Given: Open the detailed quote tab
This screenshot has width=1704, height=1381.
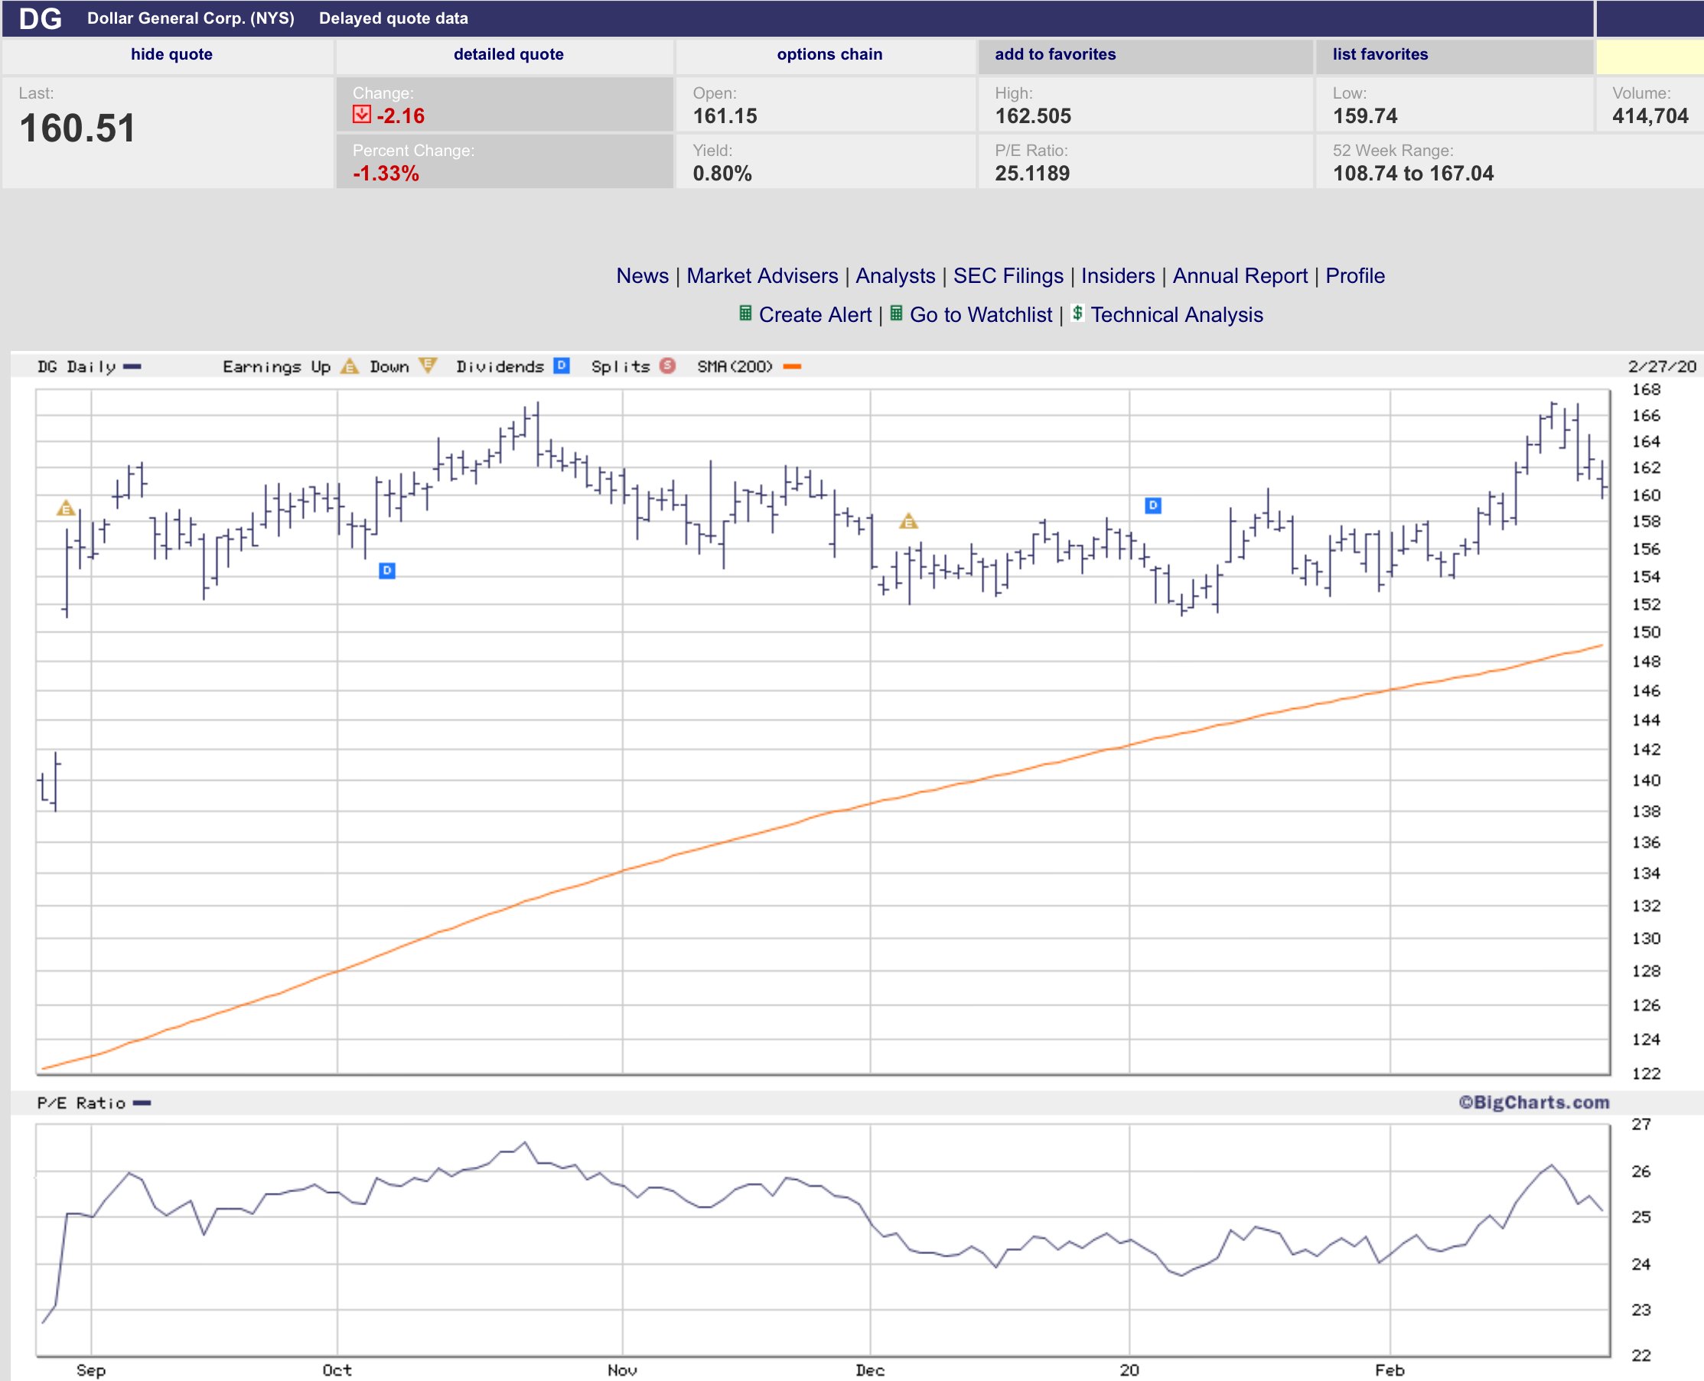Looking at the screenshot, I should (508, 54).
